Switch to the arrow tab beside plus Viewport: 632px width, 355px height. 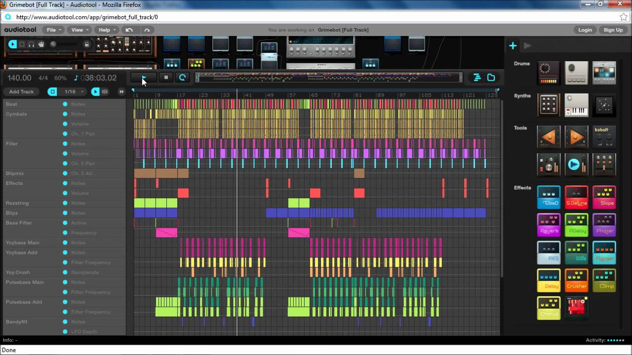click(x=527, y=46)
